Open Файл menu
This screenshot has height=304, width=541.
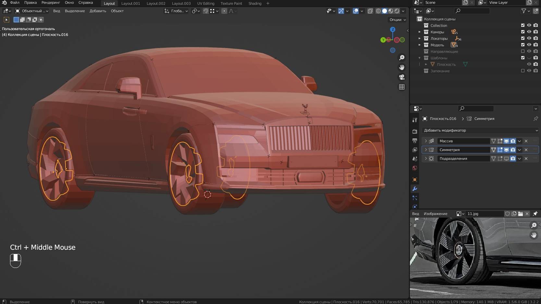(15, 3)
